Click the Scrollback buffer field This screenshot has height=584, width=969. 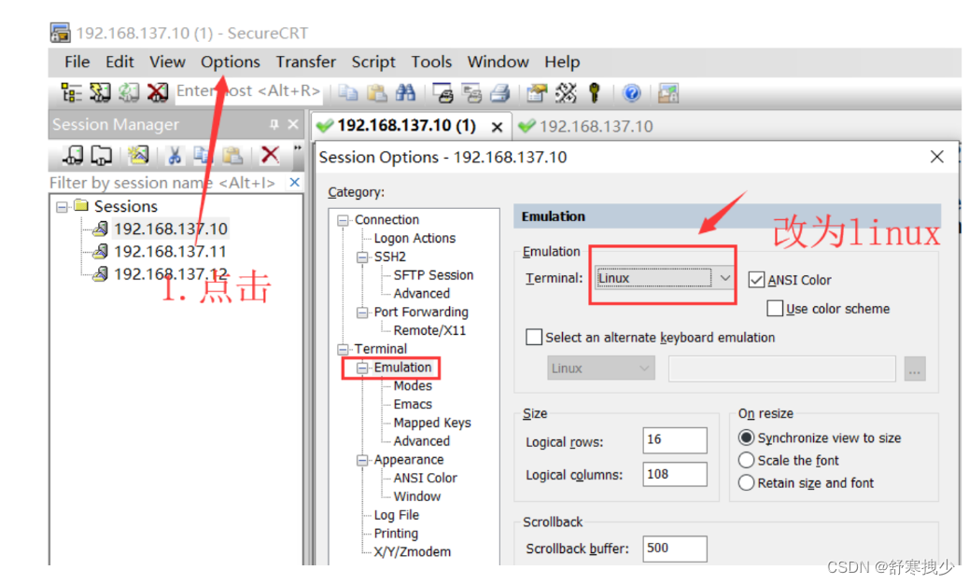[x=674, y=549]
